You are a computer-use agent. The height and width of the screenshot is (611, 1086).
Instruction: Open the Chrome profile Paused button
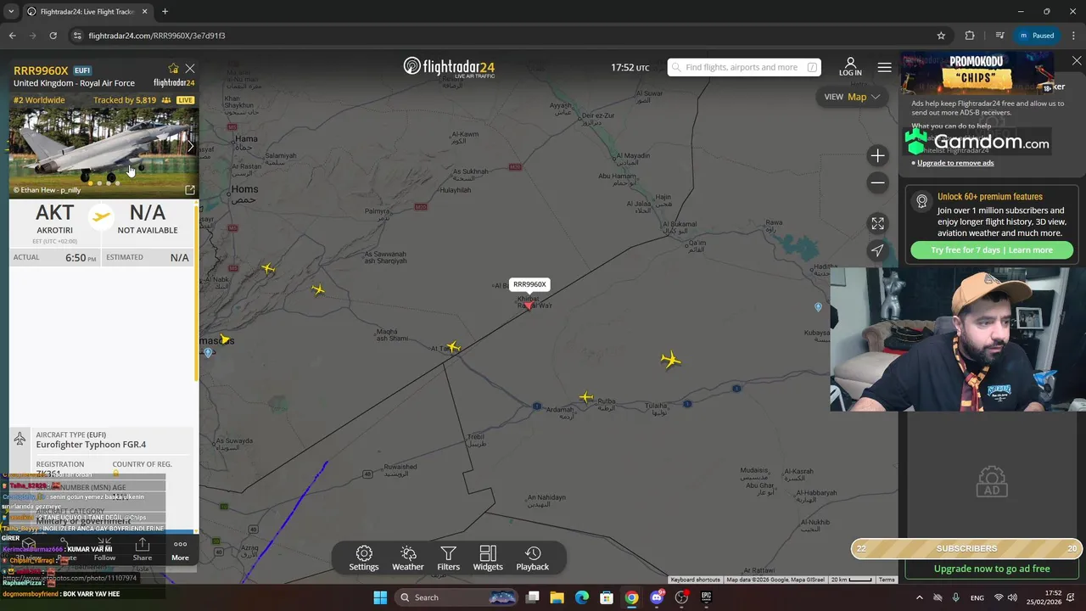point(1037,36)
